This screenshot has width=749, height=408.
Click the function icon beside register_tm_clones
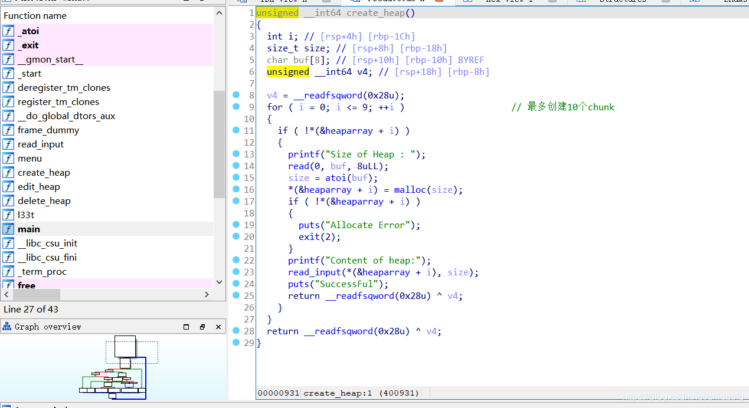[x=8, y=102]
